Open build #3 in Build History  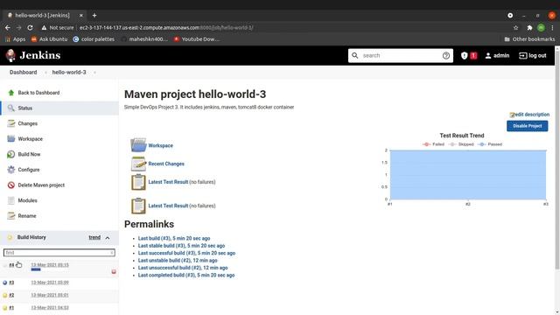coord(11,283)
